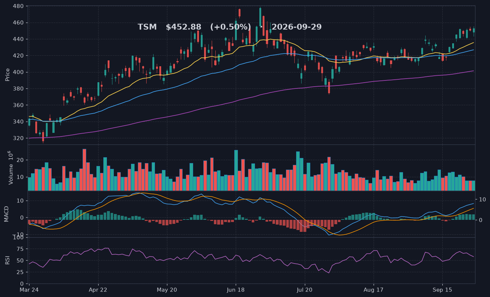Viewport: 490px width, 297px height.
Task: Click the Volume axis label
Action: point(10,167)
